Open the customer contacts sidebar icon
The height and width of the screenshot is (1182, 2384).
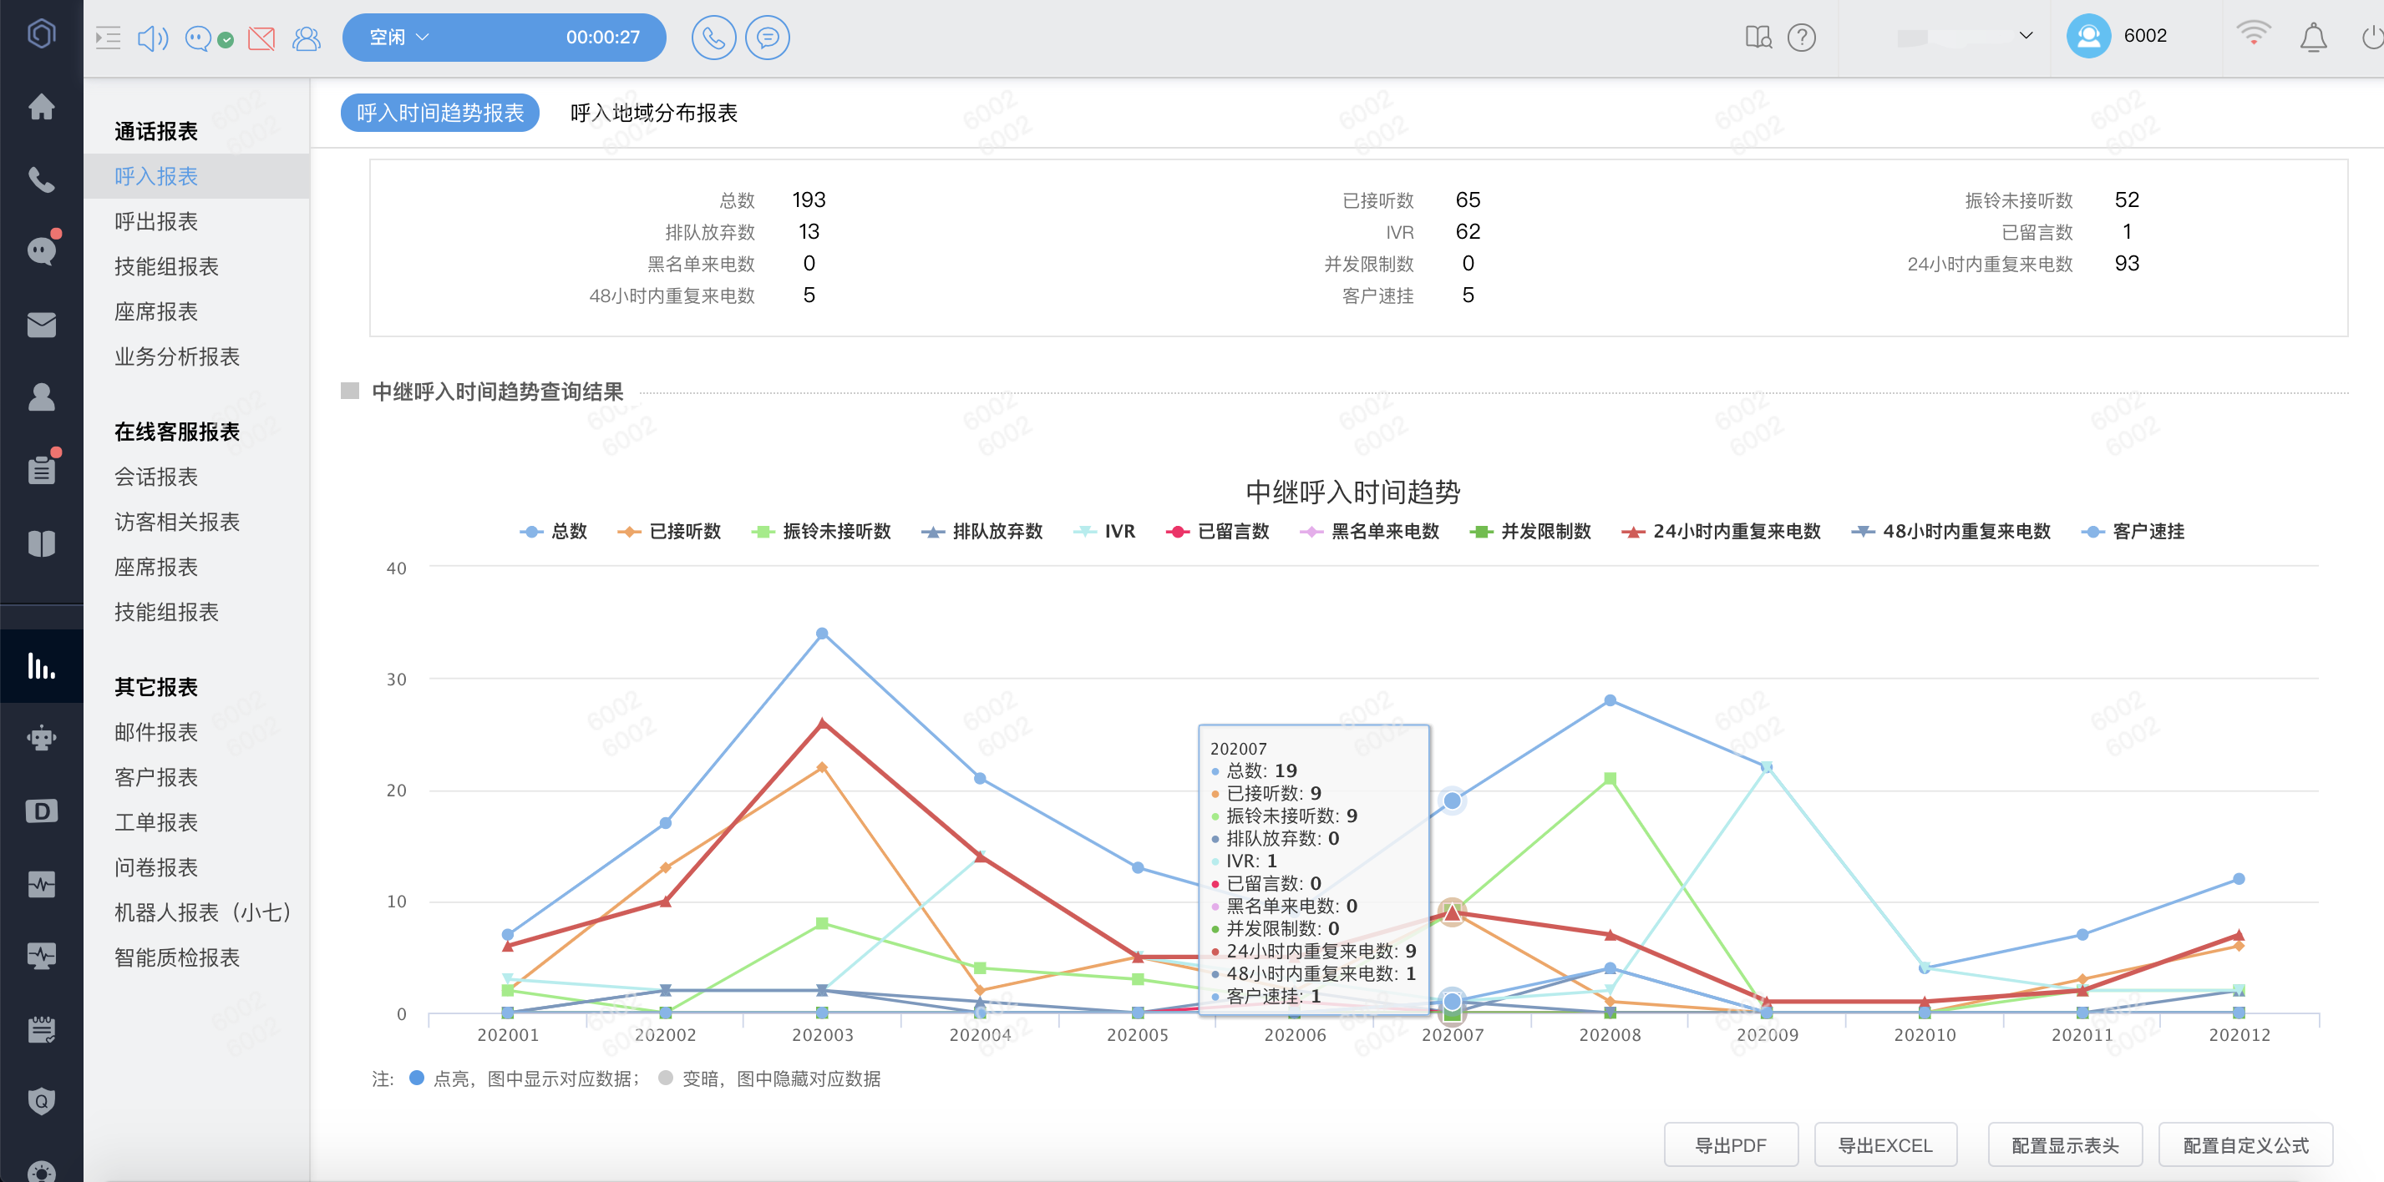pos(41,397)
